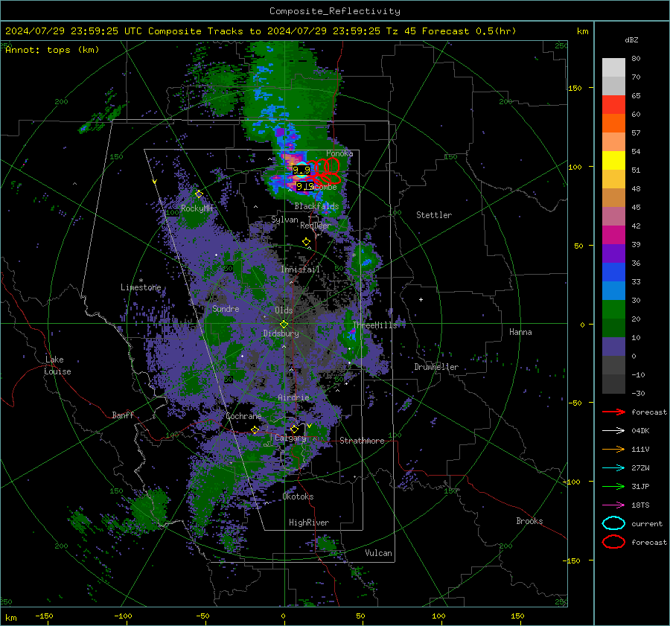Click the cyan current ellipse legend icon
This screenshot has height=626, width=670.
coord(613,523)
